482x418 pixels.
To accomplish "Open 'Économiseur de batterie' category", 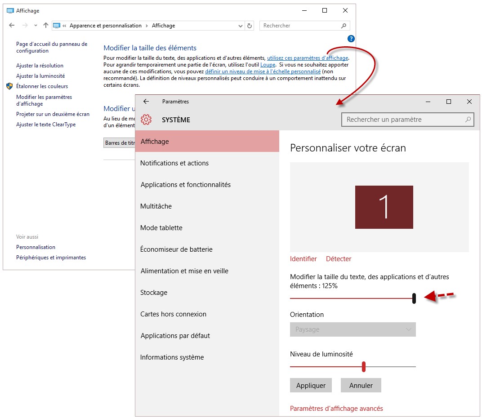I will click(x=207, y=249).
